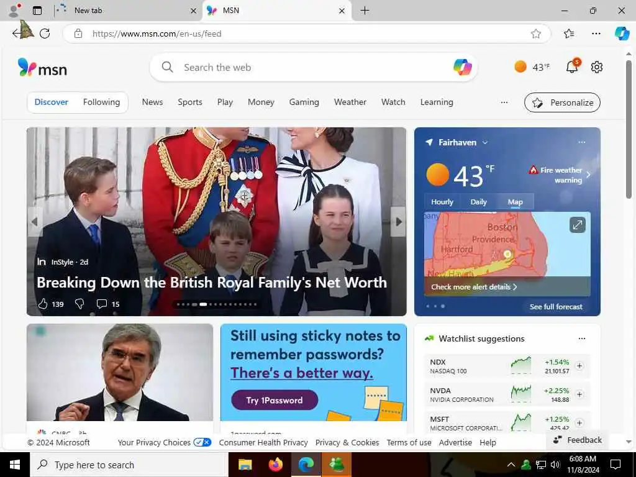Image resolution: width=636 pixels, height=477 pixels.
Task: Click the msn logo
Action: pos(42,68)
